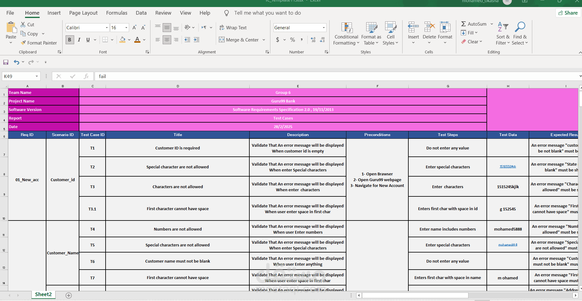This screenshot has width=582, height=301.
Task: Click the Insert Function fx icon
Action: click(86, 76)
